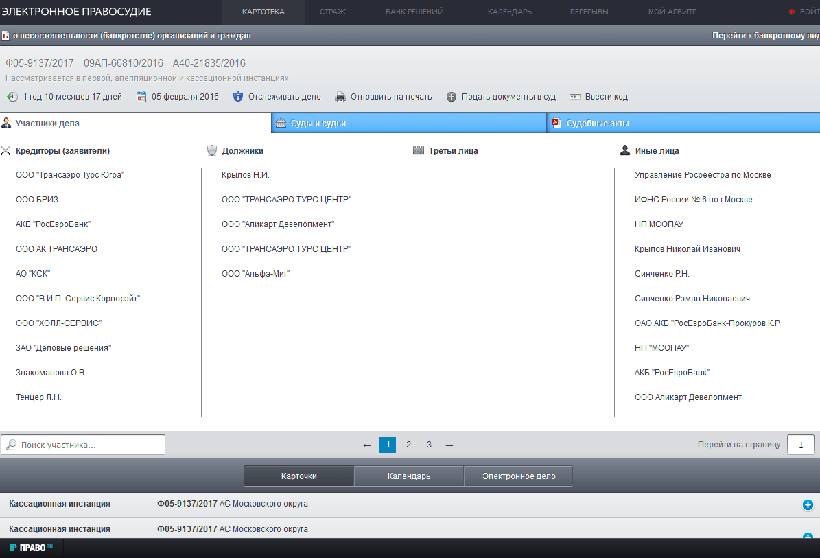Viewport: 820px width, 558px height.
Task: Switch to the Суды и судьи tab
Action: click(x=409, y=123)
